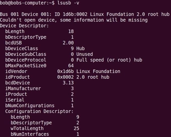Click the first bLength value 18
The width and height of the screenshot is (171, 137).
coord(71,31)
